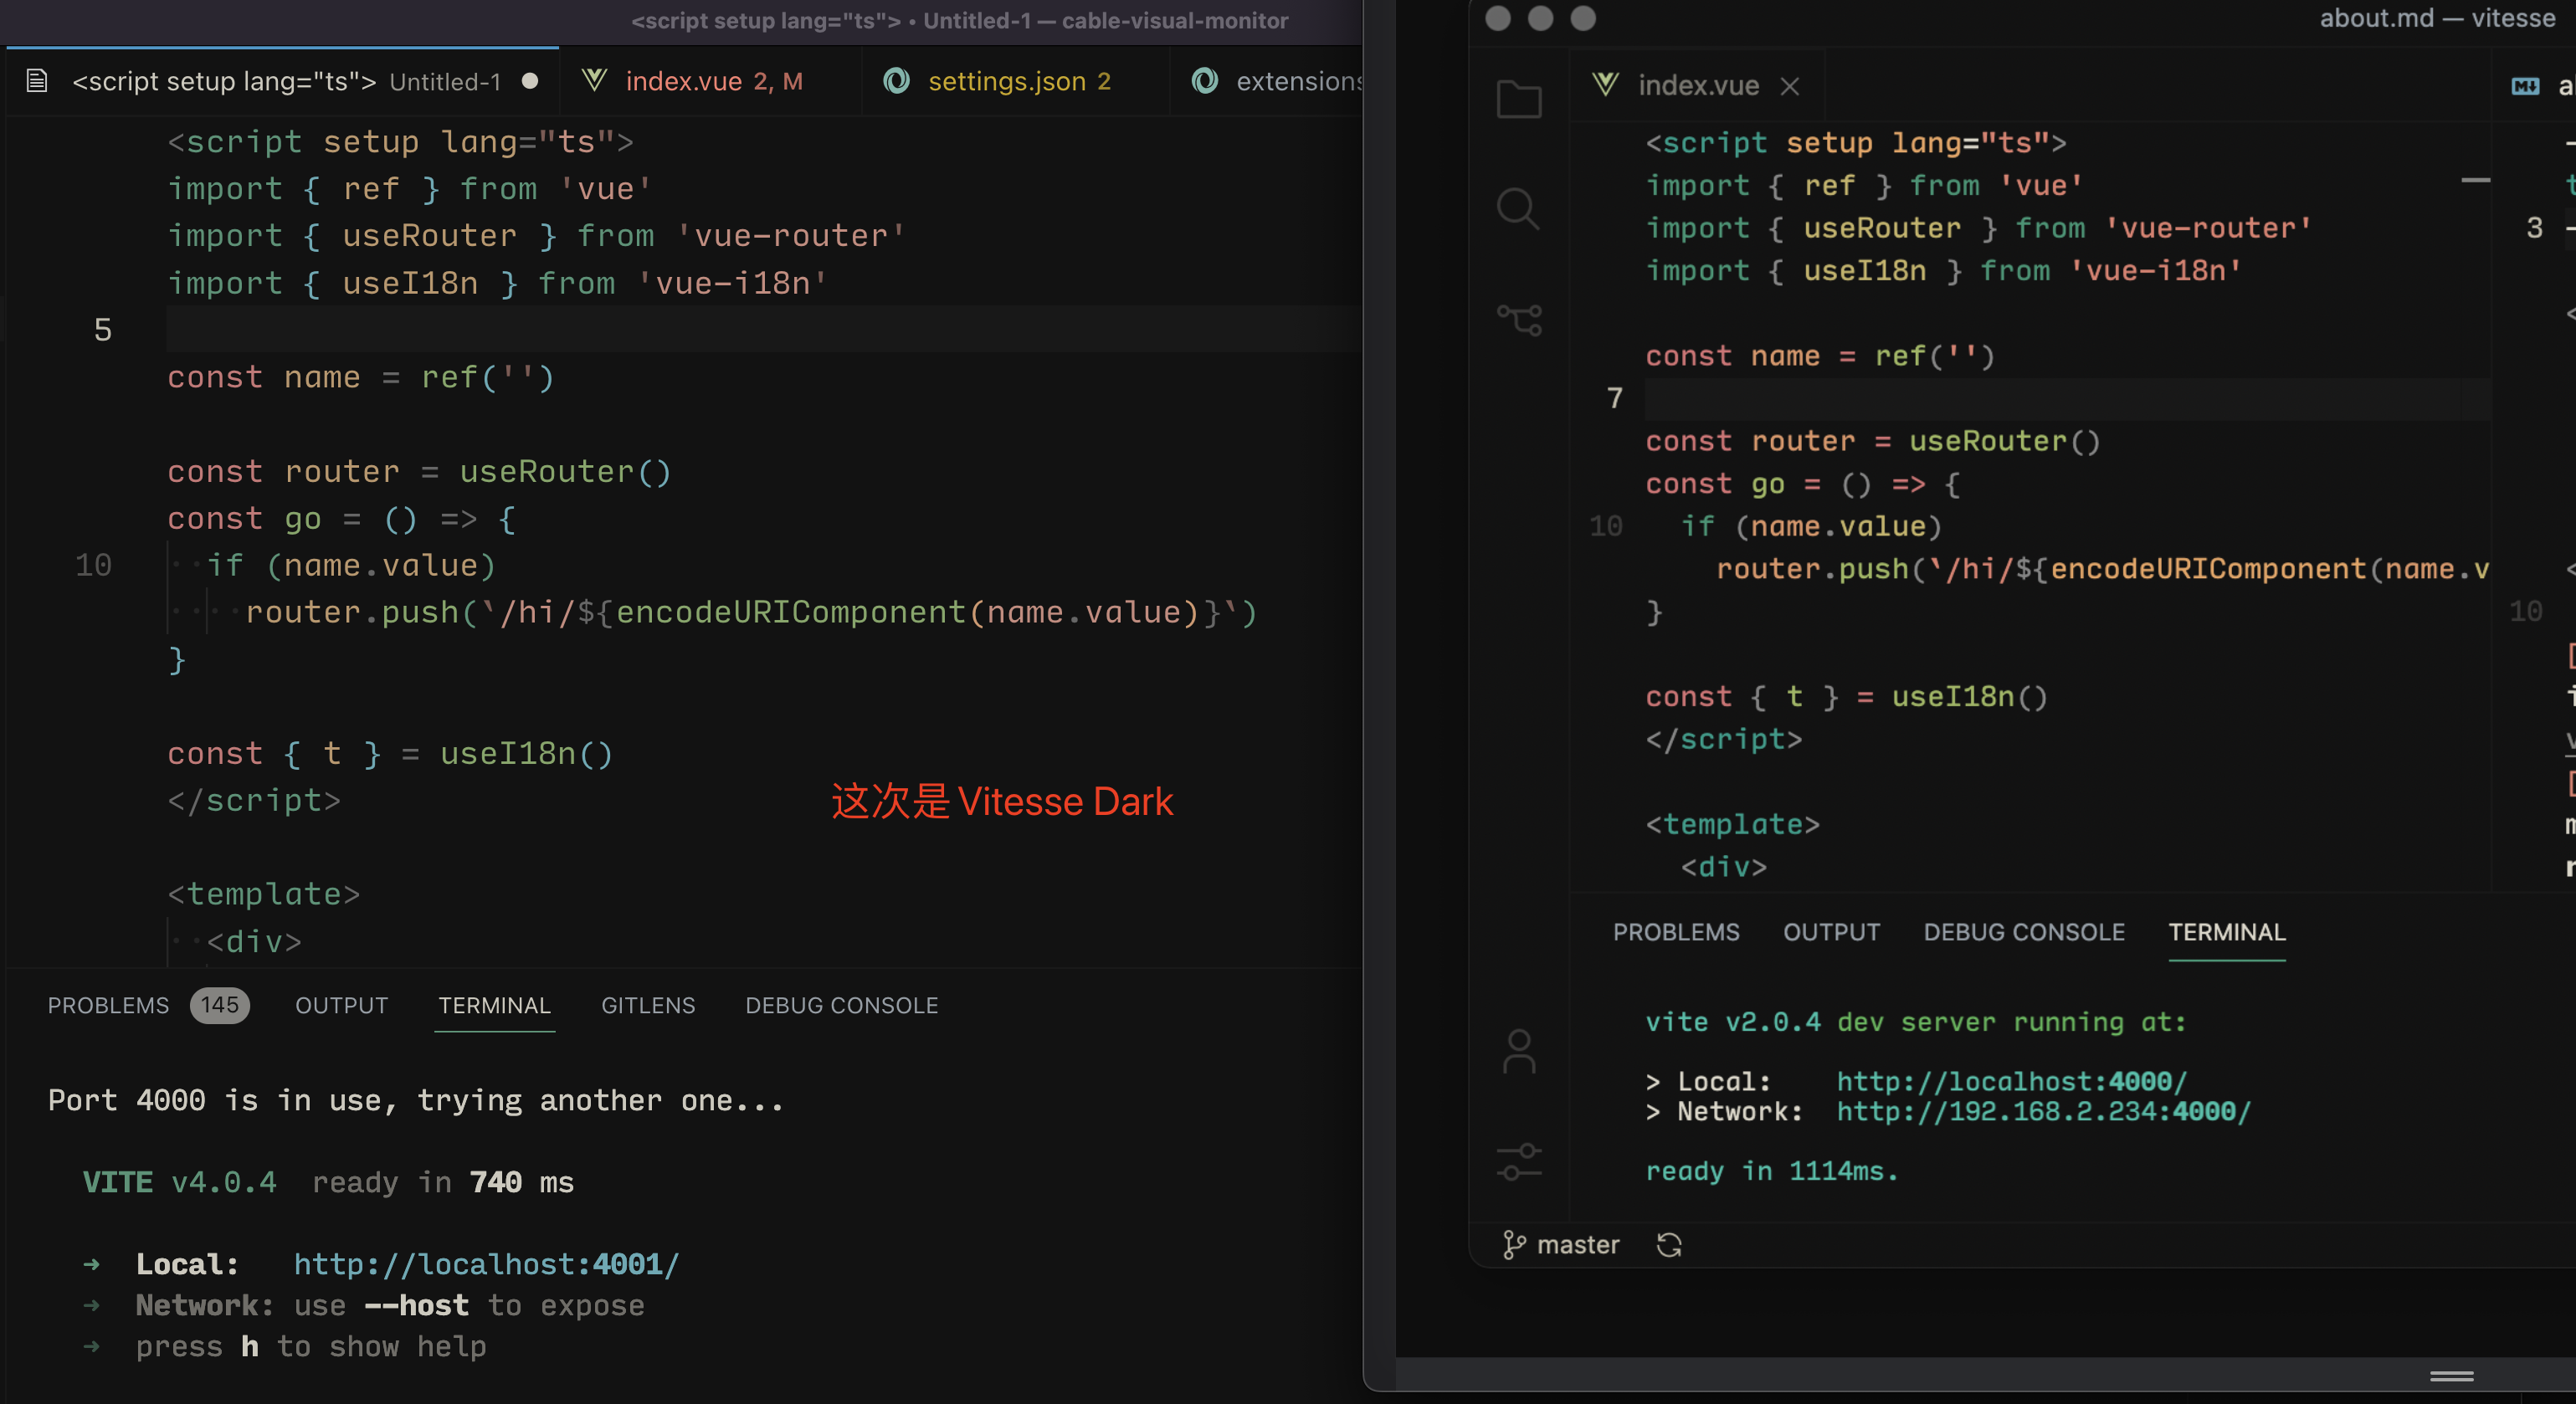Switch to the GITLENS panel tab
The width and height of the screenshot is (2576, 1404).
point(648,1005)
